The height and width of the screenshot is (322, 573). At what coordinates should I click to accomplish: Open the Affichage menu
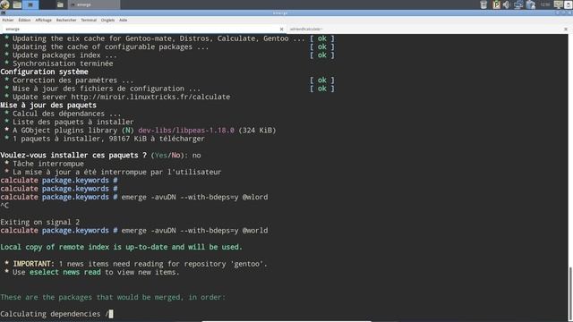[44, 20]
